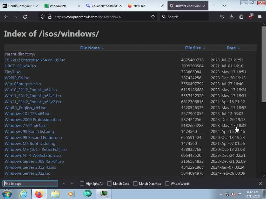Download Windows 98 Boot Disk.img
This screenshot has height=199, width=266.
pyautogui.click(x=29, y=131)
